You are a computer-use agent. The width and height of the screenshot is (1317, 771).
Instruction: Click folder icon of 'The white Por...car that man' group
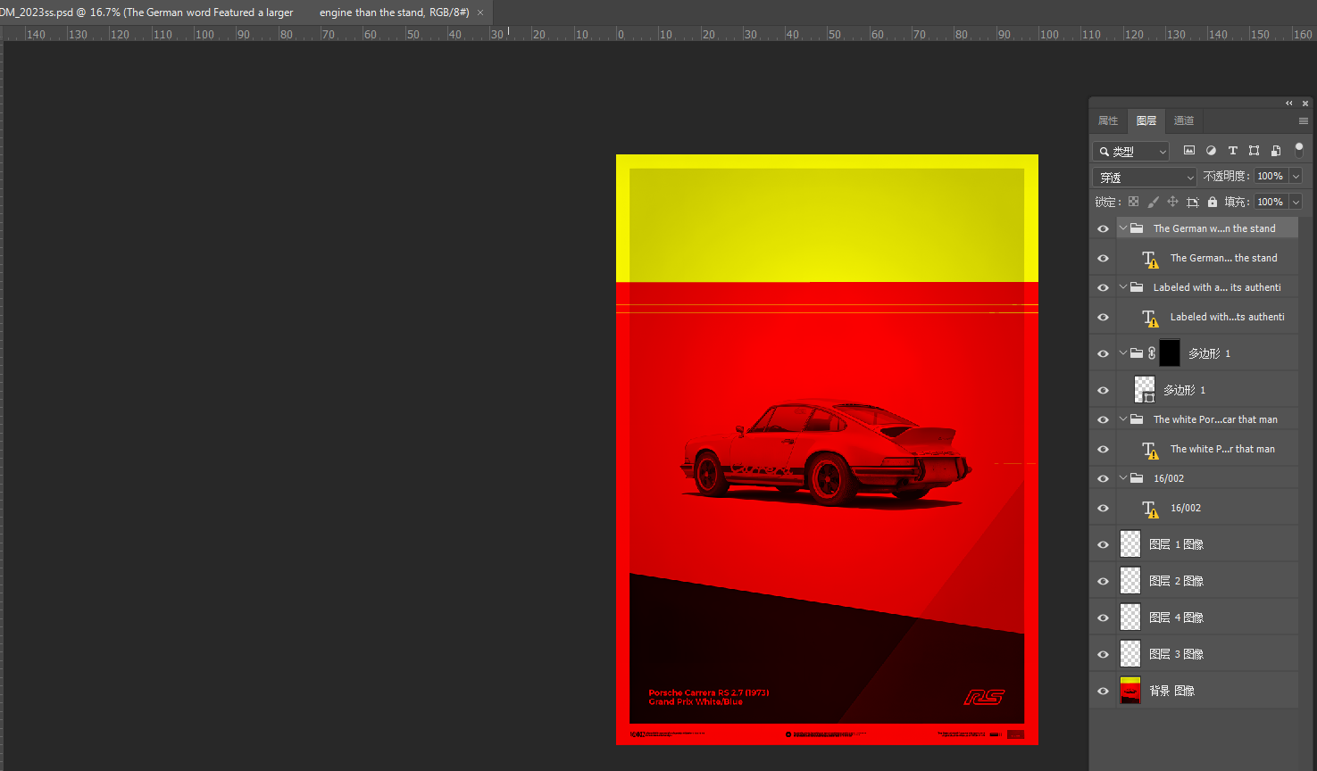pyautogui.click(x=1137, y=419)
